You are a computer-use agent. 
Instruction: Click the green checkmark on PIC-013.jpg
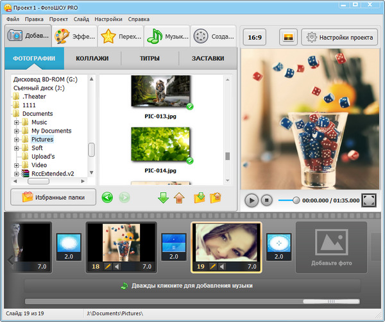point(189,106)
